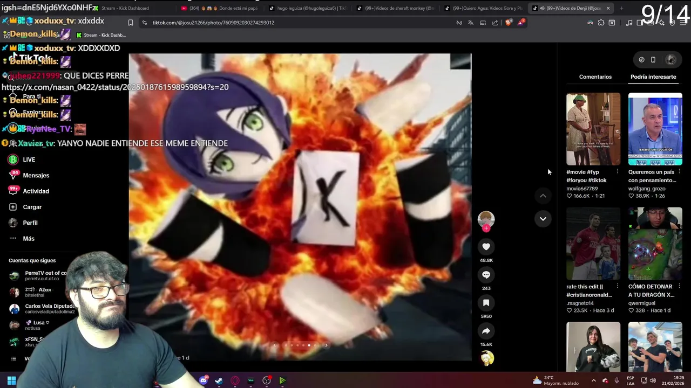Visit the .magneto14 profile link
Image resolution: width=691 pixels, height=388 pixels.
point(580,303)
